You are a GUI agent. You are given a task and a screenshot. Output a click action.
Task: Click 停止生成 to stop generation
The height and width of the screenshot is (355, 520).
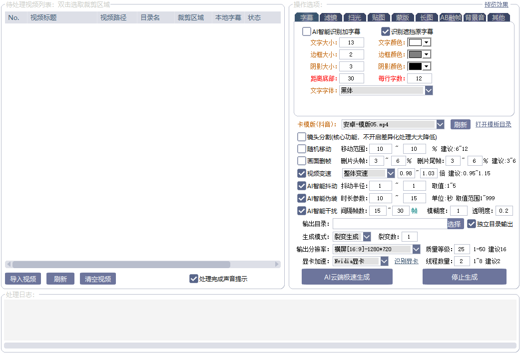click(x=464, y=277)
